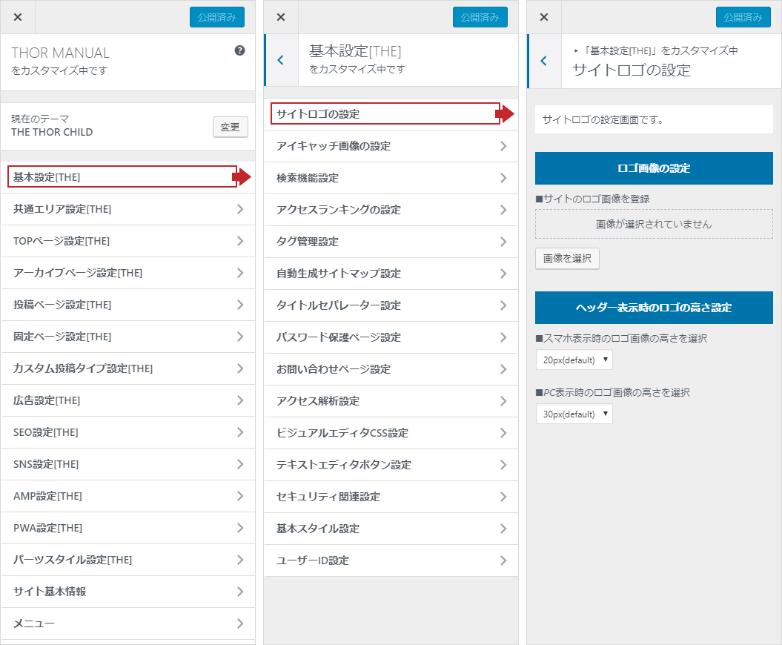Close the THOR MANUAL customizer panel
The image size is (782, 645).
pyautogui.click(x=18, y=17)
